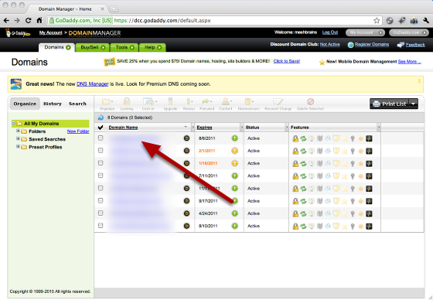
Task: Toggle the select-all checkmark in the table header
Action: click(x=101, y=128)
